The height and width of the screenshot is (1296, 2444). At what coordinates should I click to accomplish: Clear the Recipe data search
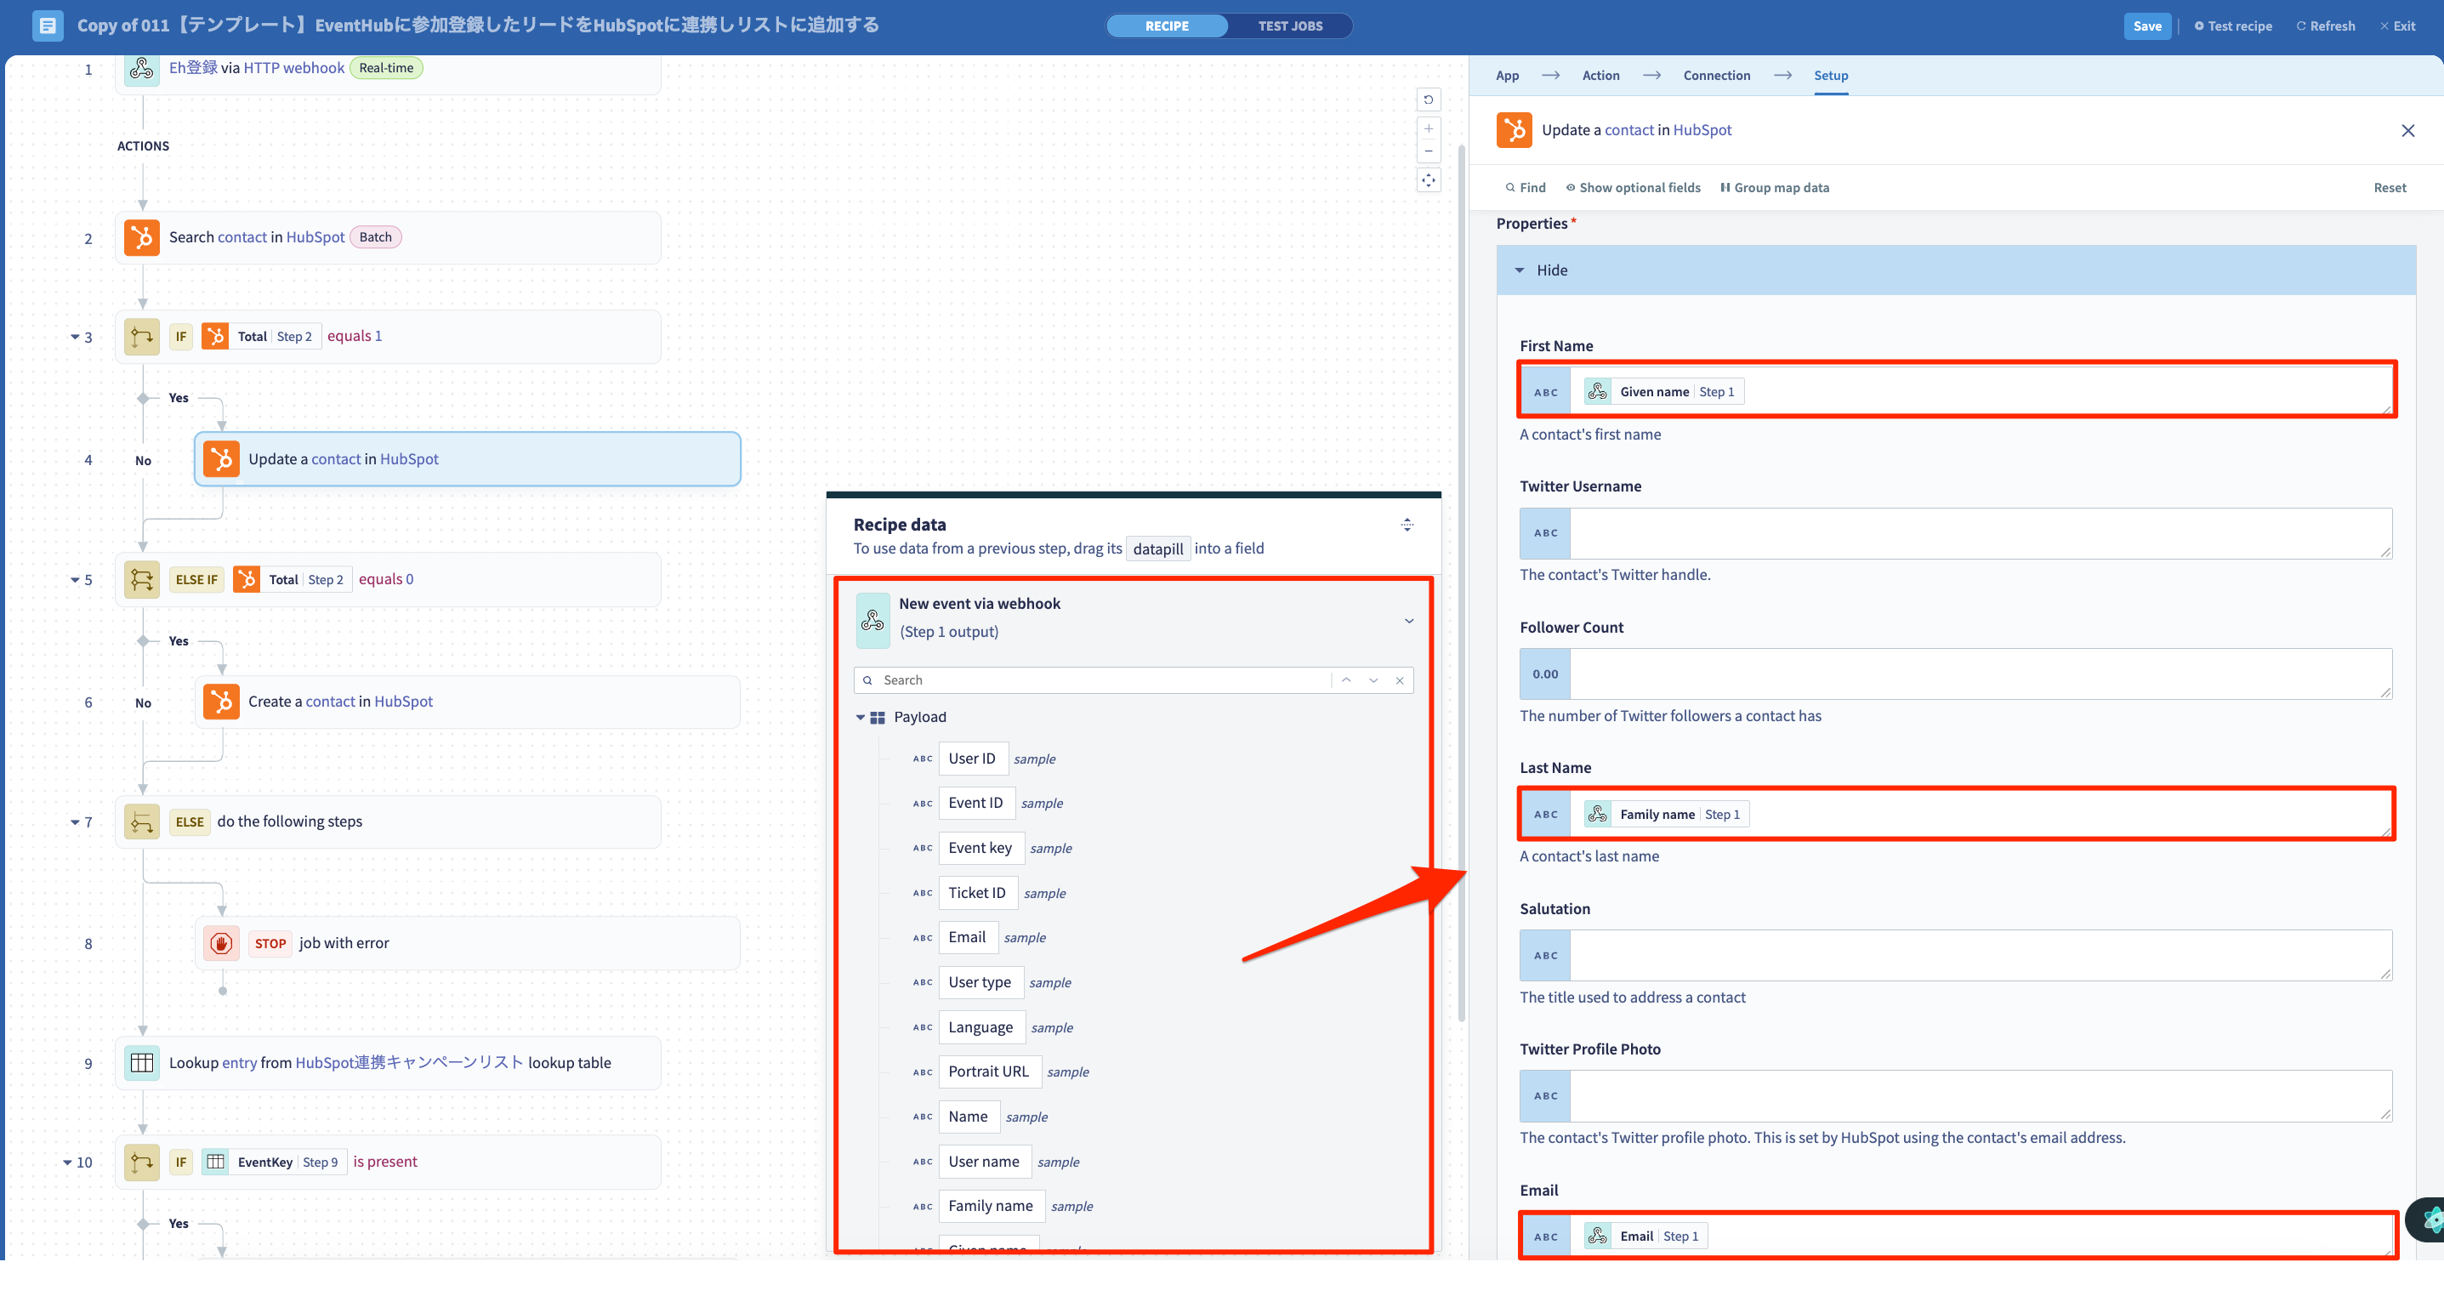[x=1400, y=680]
